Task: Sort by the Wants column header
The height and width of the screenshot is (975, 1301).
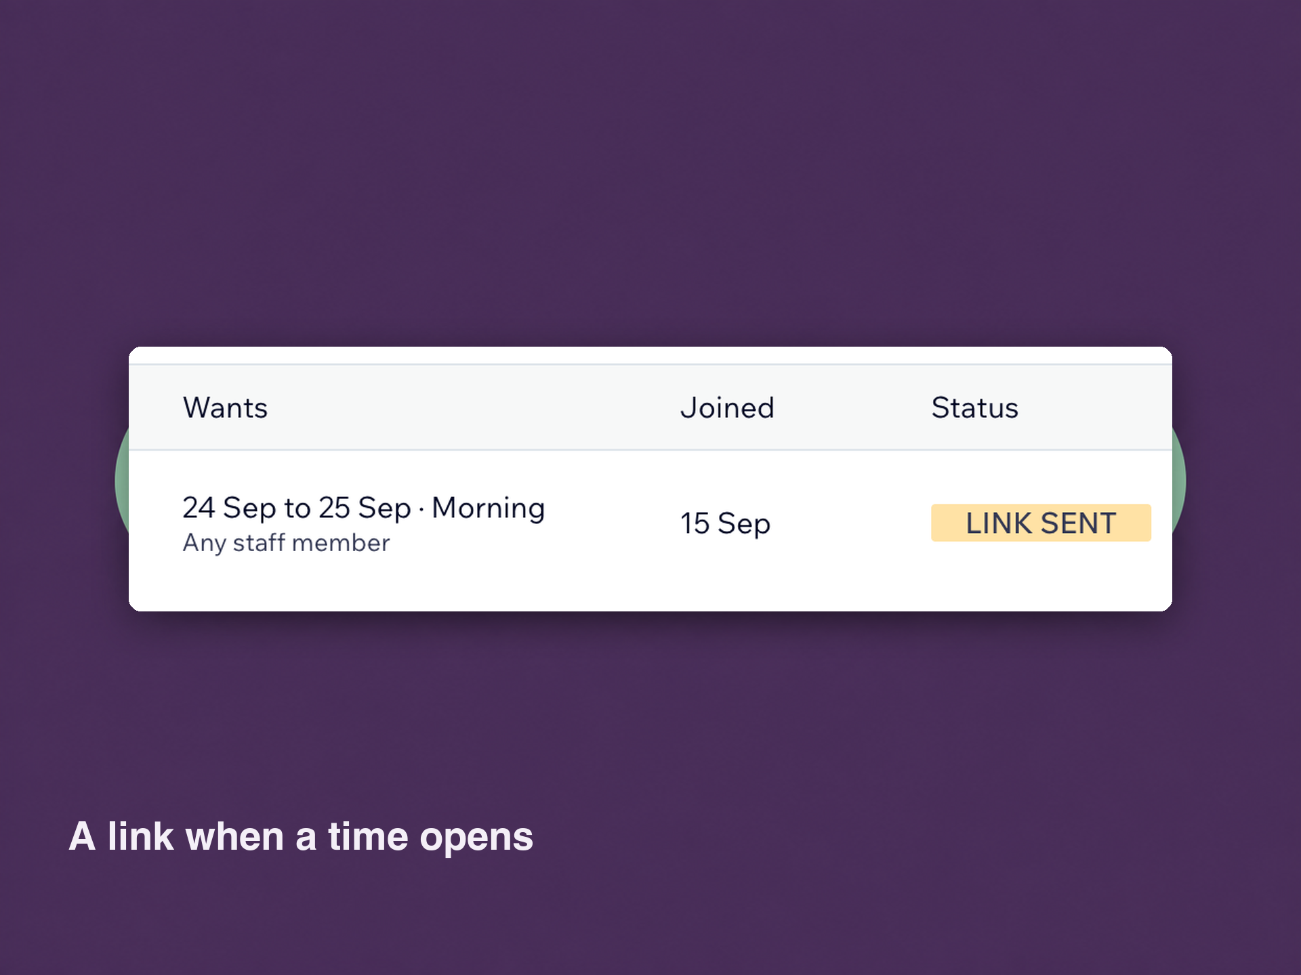Action: point(226,408)
